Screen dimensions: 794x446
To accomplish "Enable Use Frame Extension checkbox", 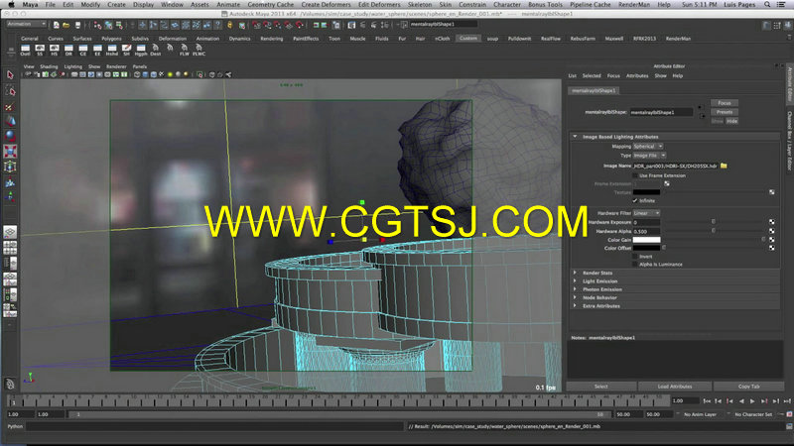I will 635,175.
